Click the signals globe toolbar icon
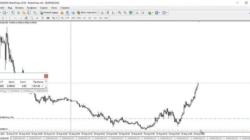 (x=73, y=13)
